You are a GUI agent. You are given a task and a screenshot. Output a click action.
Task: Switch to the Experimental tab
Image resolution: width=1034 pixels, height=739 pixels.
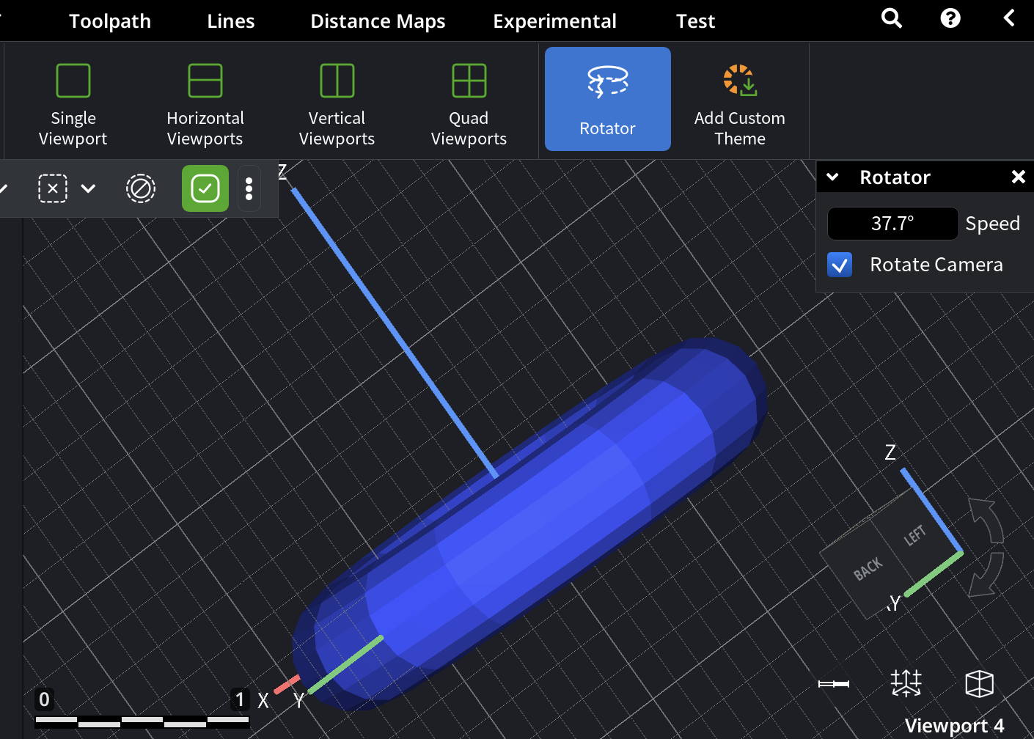point(554,21)
